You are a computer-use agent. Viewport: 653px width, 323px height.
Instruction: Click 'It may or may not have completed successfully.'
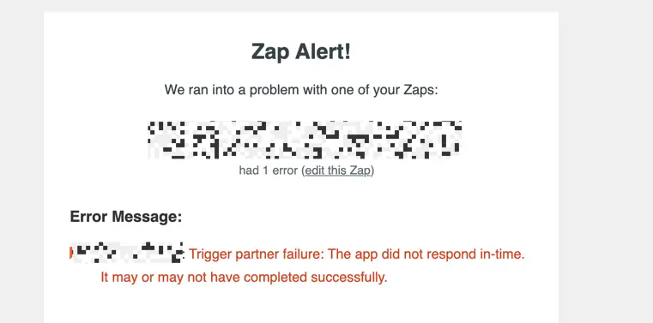(x=244, y=278)
